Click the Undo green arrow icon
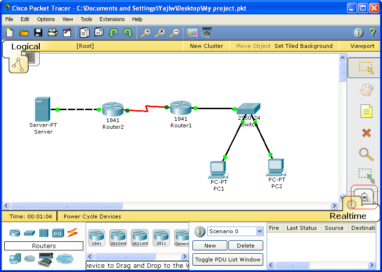The image size is (382, 272). click(113, 33)
